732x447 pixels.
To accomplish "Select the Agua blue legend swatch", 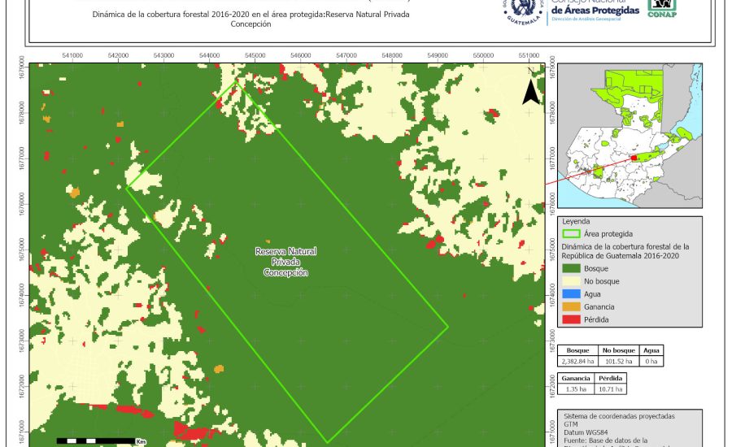I will coord(572,293).
